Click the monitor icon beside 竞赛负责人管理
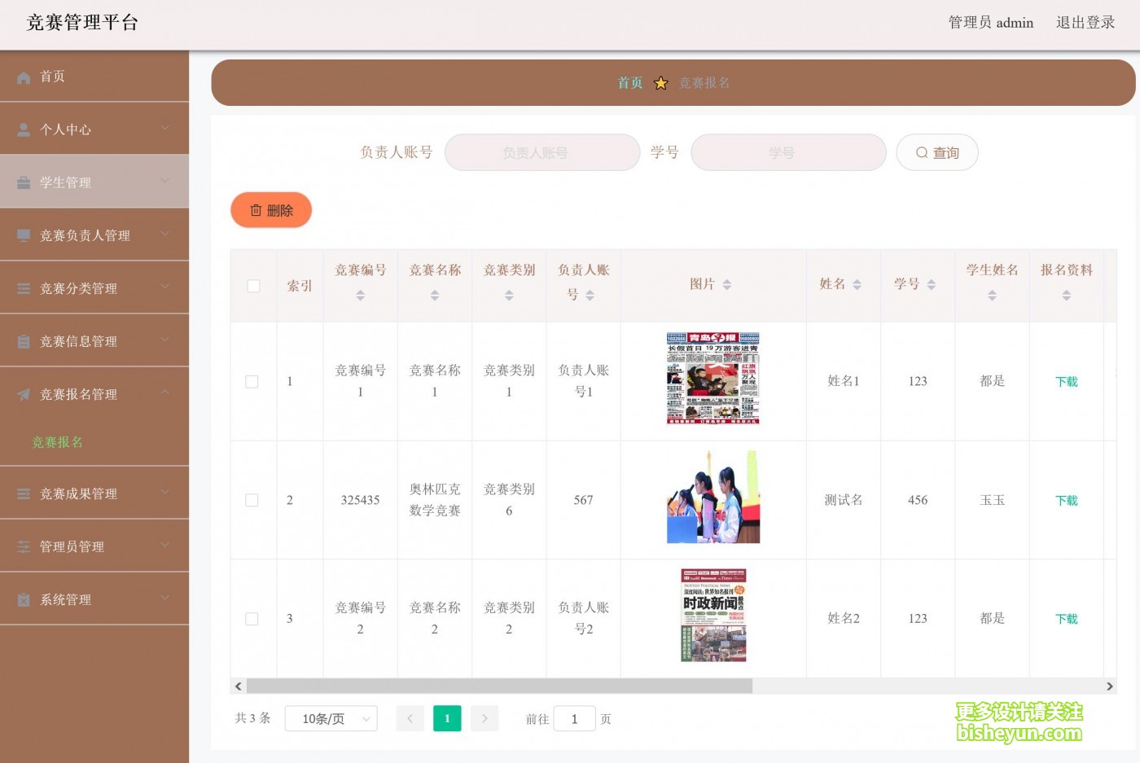Image resolution: width=1140 pixels, height=763 pixels. click(x=24, y=235)
